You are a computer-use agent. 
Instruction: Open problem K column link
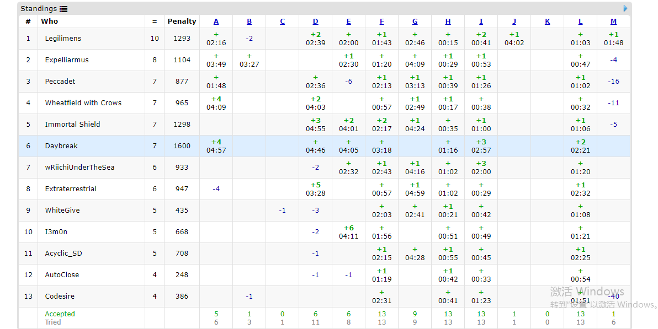coord(547,21)
